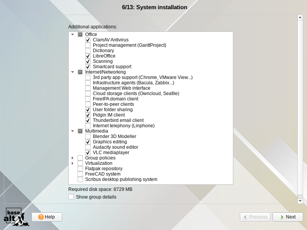Enable Audacity sound editor

click(x=88, y=147)
